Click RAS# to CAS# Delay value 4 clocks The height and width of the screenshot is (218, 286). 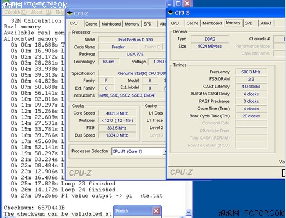click(x=251, y=94)
